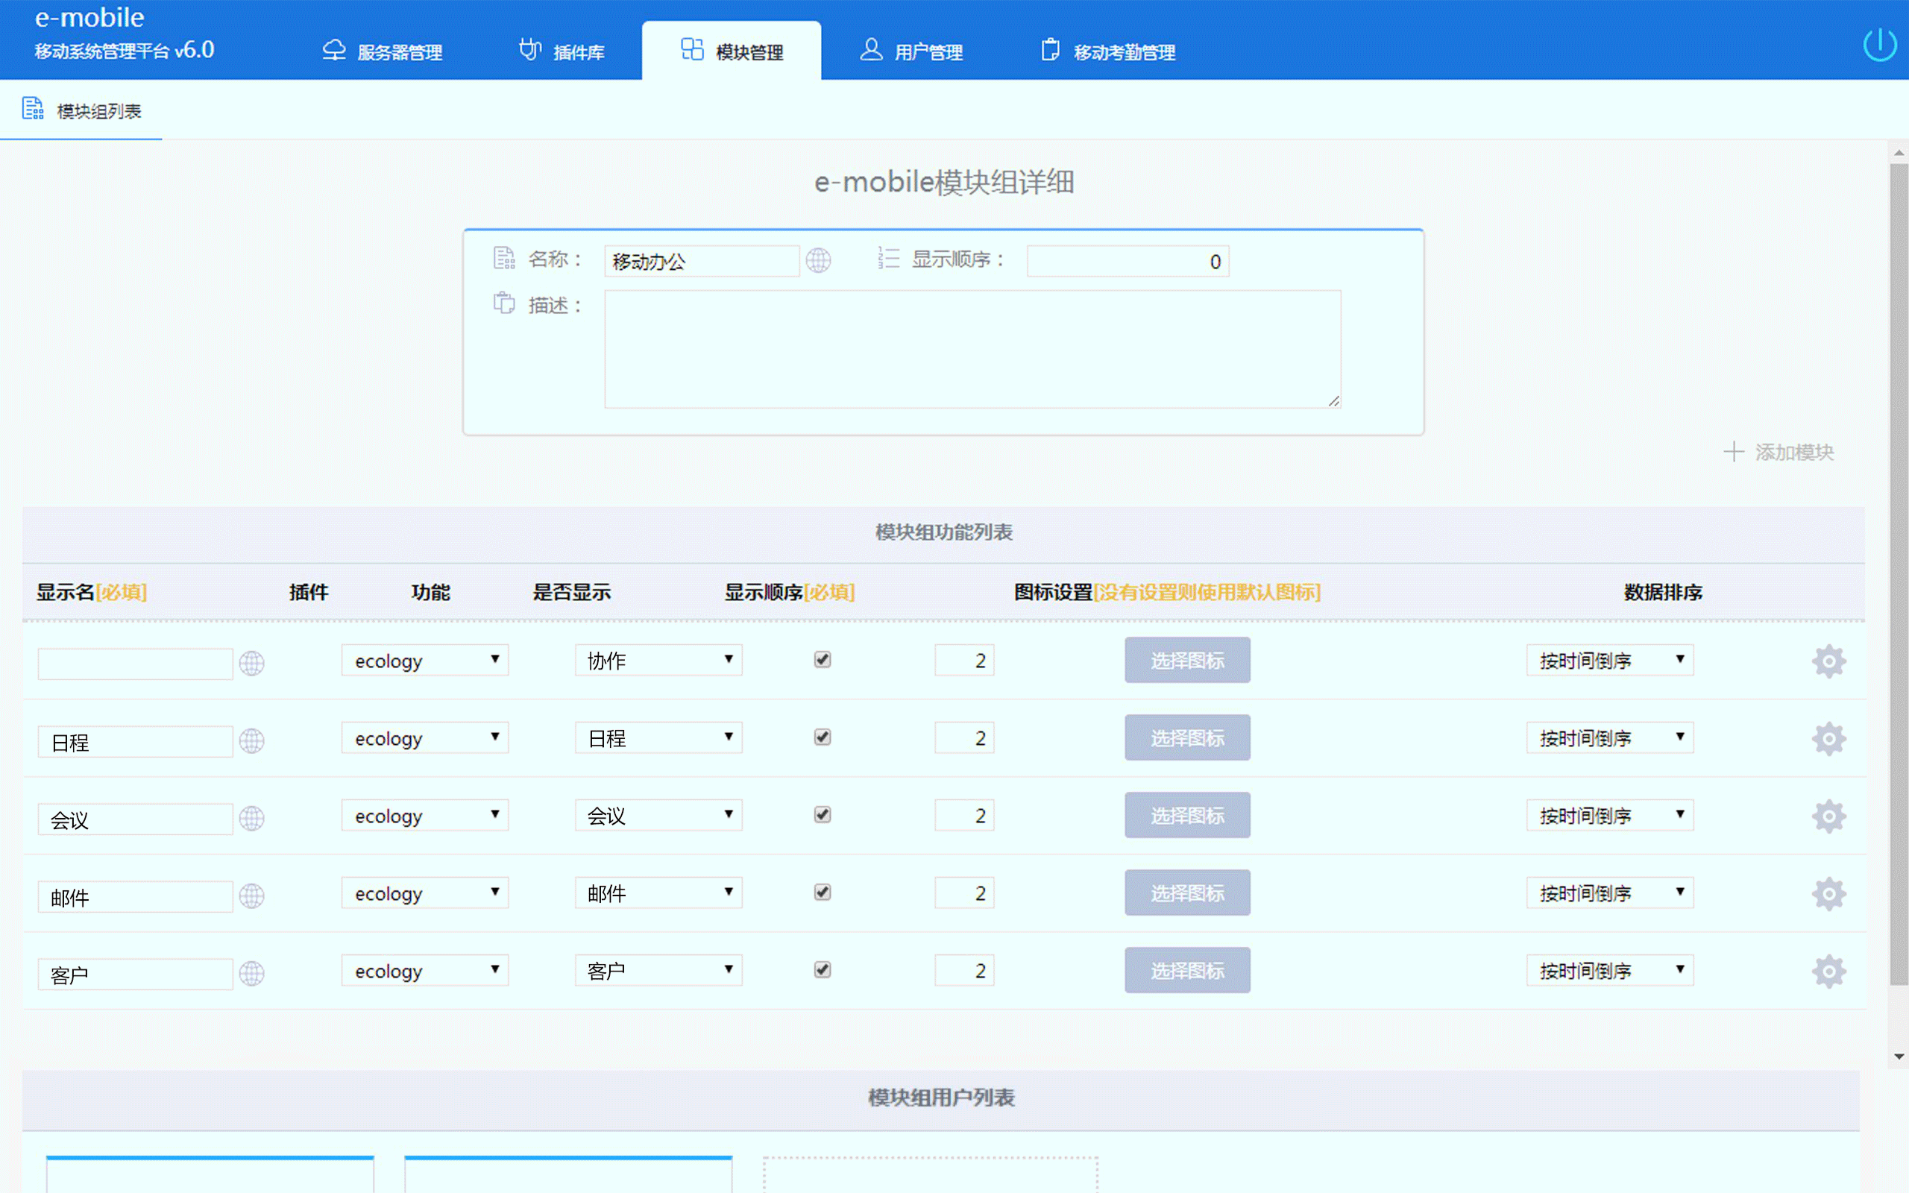Click display order field in 会议 row
The height and width of the screenshot is (1193, 1909).
tap(964, 815)
